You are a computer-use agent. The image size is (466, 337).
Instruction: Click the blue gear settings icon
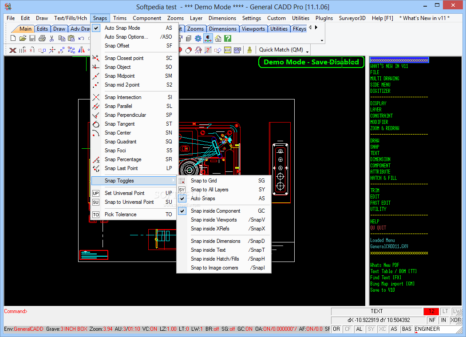[x=198, y=38]
